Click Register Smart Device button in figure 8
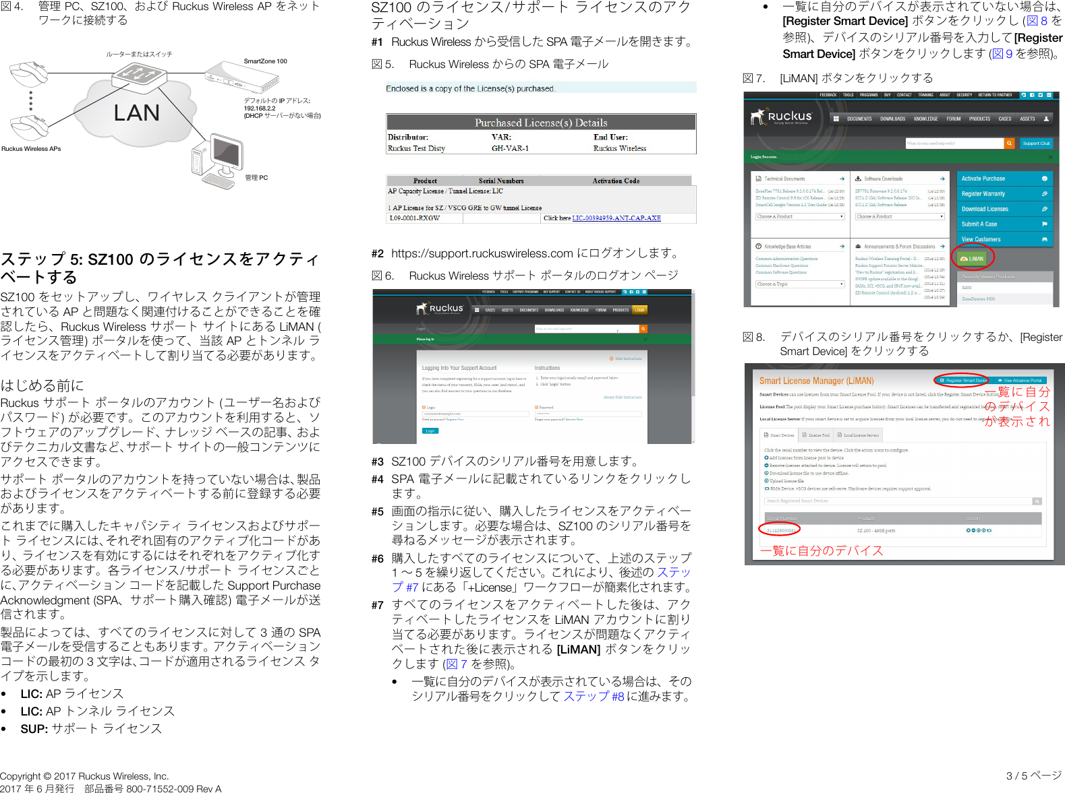 (x=963, y=381)
